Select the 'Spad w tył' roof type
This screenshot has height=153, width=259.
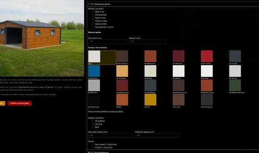[93, 12]
